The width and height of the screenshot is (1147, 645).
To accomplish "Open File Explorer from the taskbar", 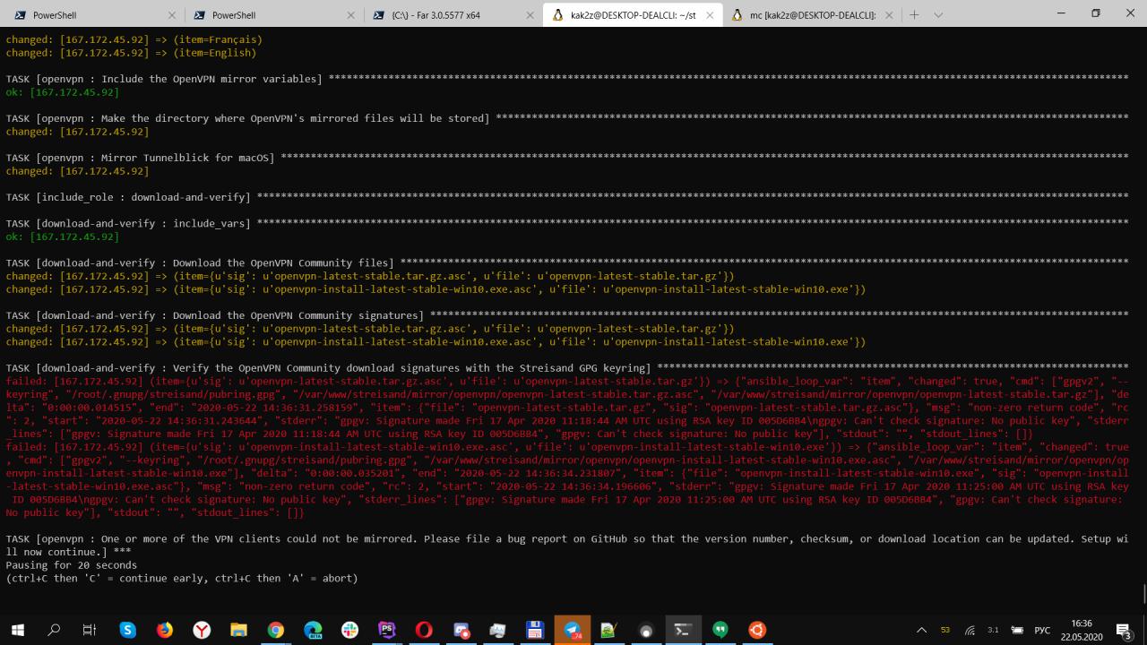I will point(238,630).
